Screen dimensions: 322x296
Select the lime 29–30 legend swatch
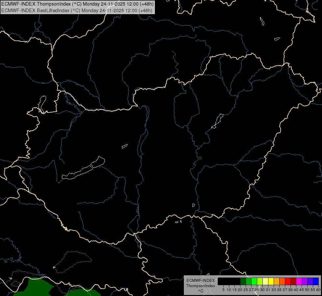coord(260,281)
